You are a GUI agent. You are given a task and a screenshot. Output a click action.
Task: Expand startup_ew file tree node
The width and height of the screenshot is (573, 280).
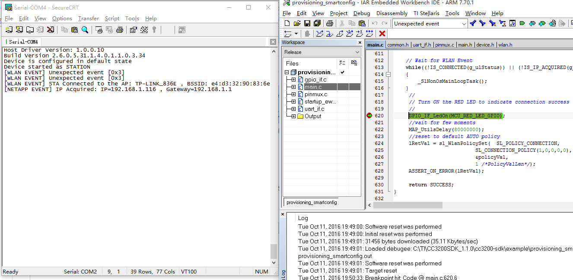click(293, 102)
